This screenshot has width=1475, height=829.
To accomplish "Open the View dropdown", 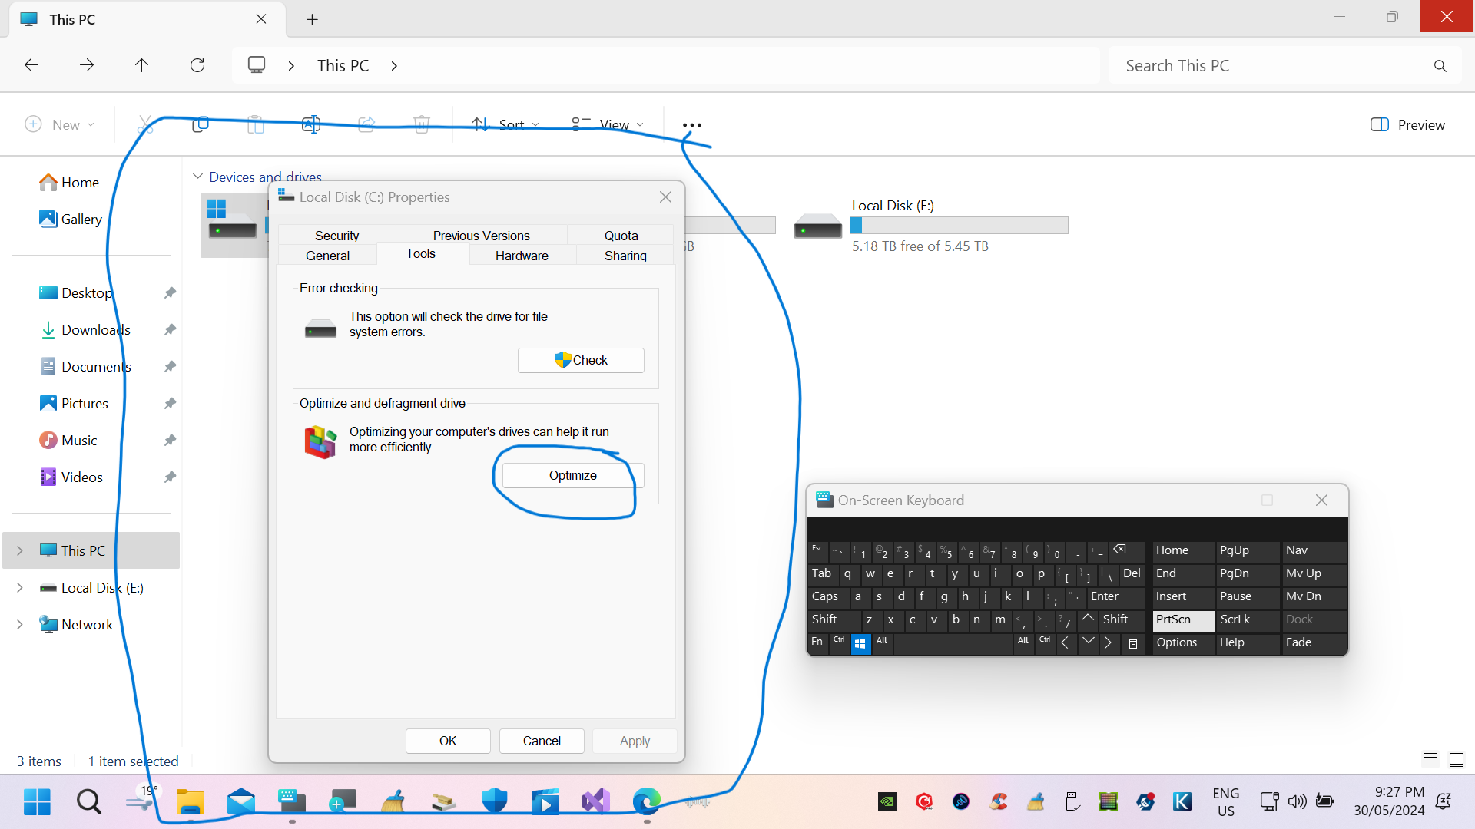I will pos(608,124).
